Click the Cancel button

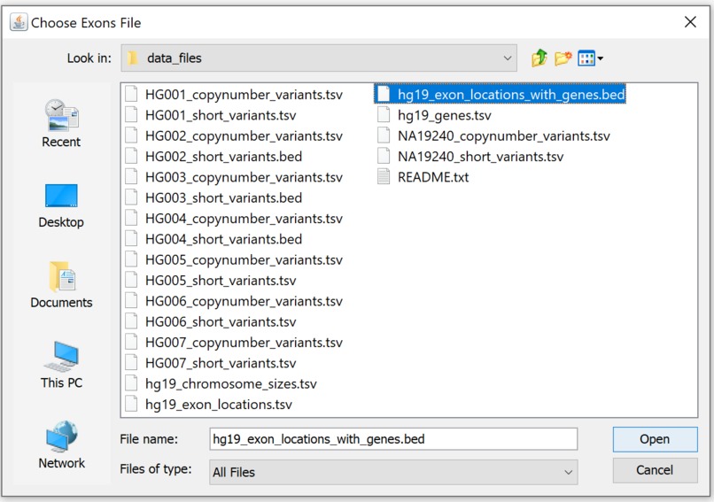tap(655, 470)
